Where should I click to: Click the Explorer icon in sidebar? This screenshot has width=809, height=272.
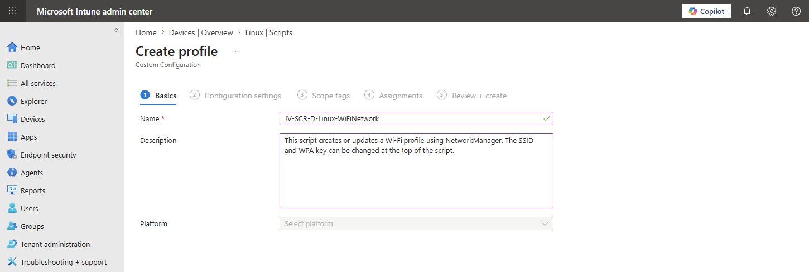point(12,101)
